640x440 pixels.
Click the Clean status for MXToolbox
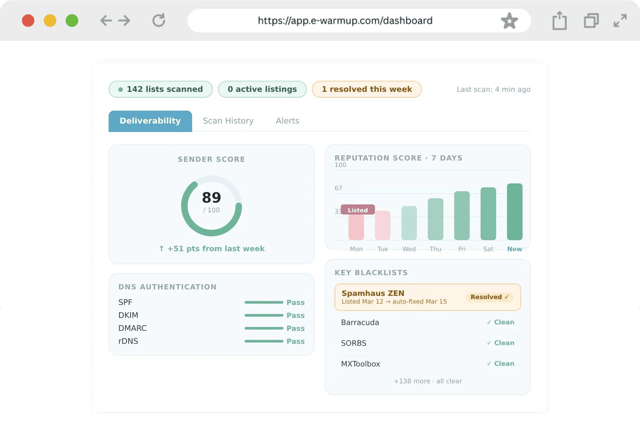(500, 364)
